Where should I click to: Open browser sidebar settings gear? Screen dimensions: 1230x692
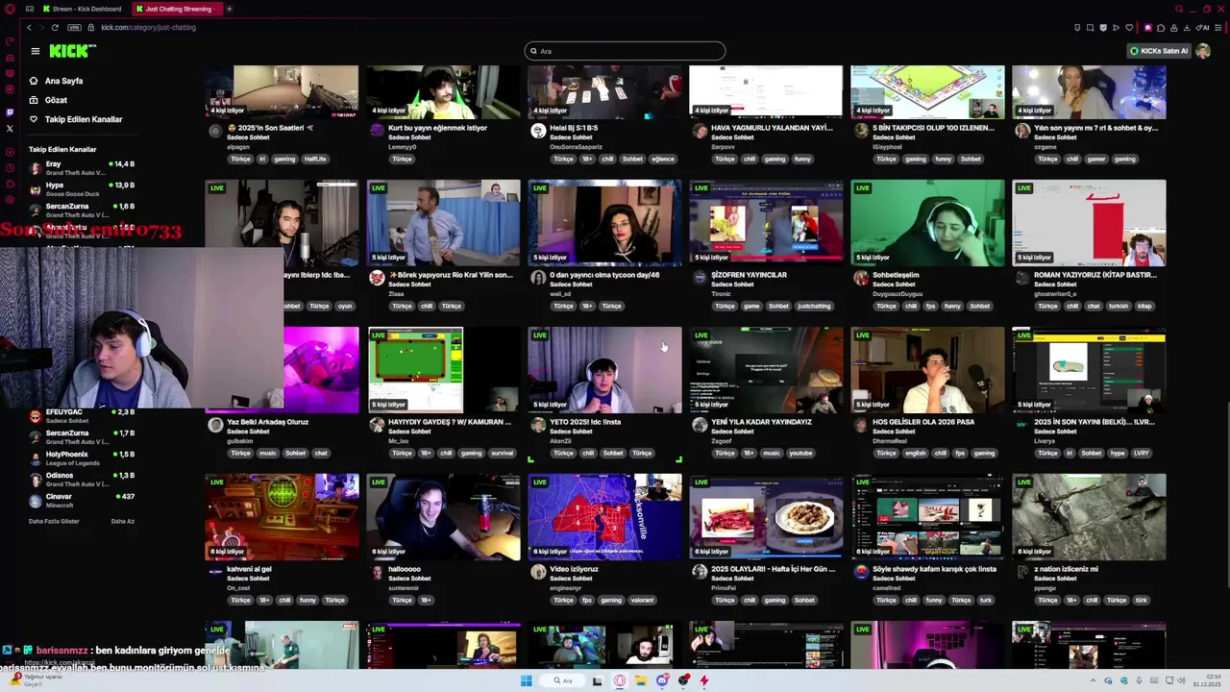click(x=10, y=200)
